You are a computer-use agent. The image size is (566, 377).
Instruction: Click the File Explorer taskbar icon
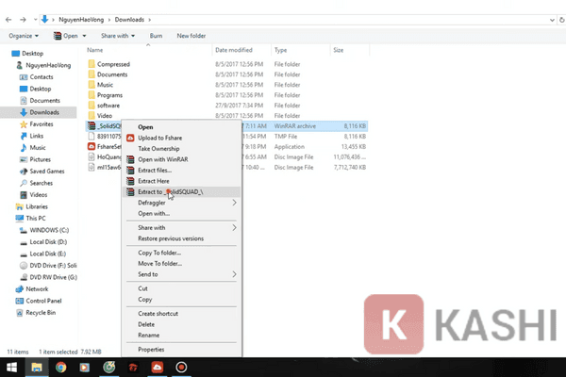click(37, 368)
